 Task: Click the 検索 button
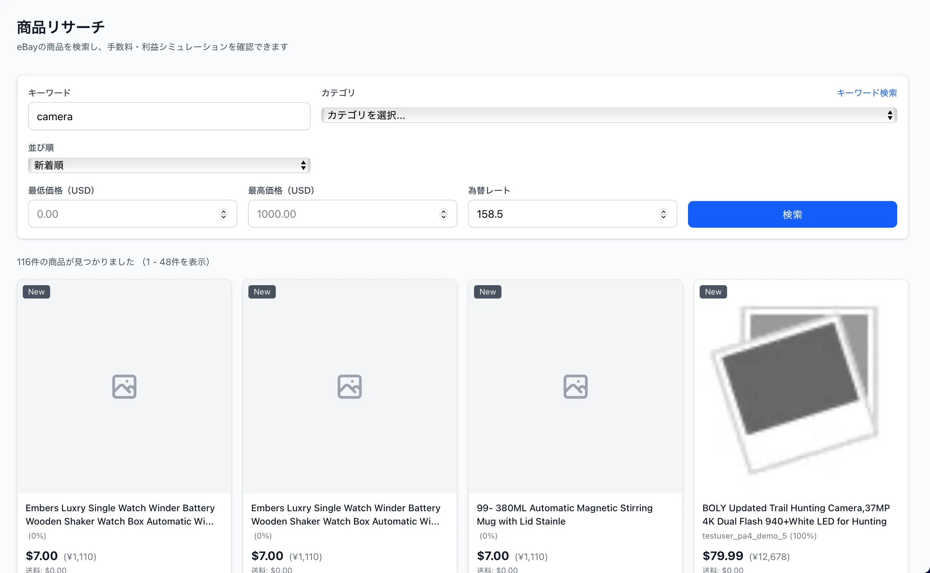coord(792,214)
